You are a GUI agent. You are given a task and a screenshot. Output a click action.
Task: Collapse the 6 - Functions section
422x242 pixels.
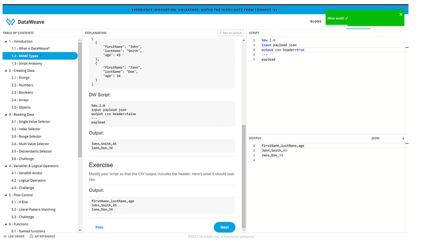pyautogui.click(x=5, y=224)
